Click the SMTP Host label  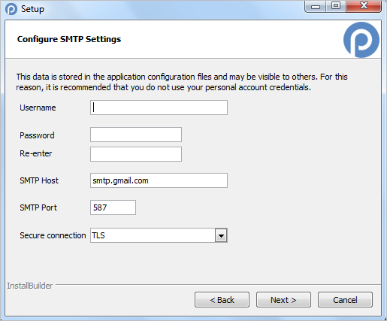click(x=39, y=180)
